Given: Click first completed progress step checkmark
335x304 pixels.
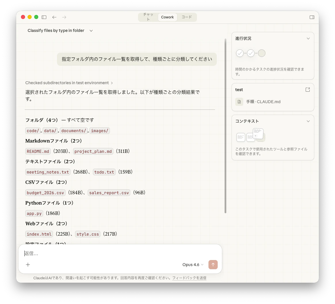Looking at the screenshot, I should [240, 53].
